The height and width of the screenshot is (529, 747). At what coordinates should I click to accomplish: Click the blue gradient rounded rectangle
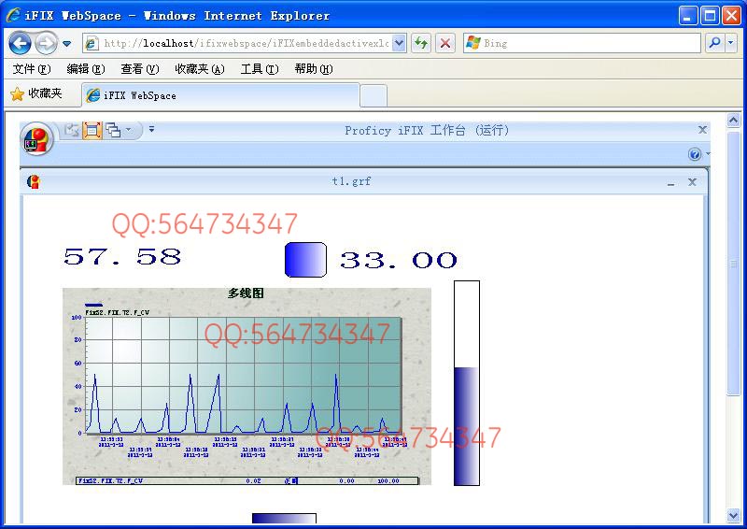tap(305, 260)
